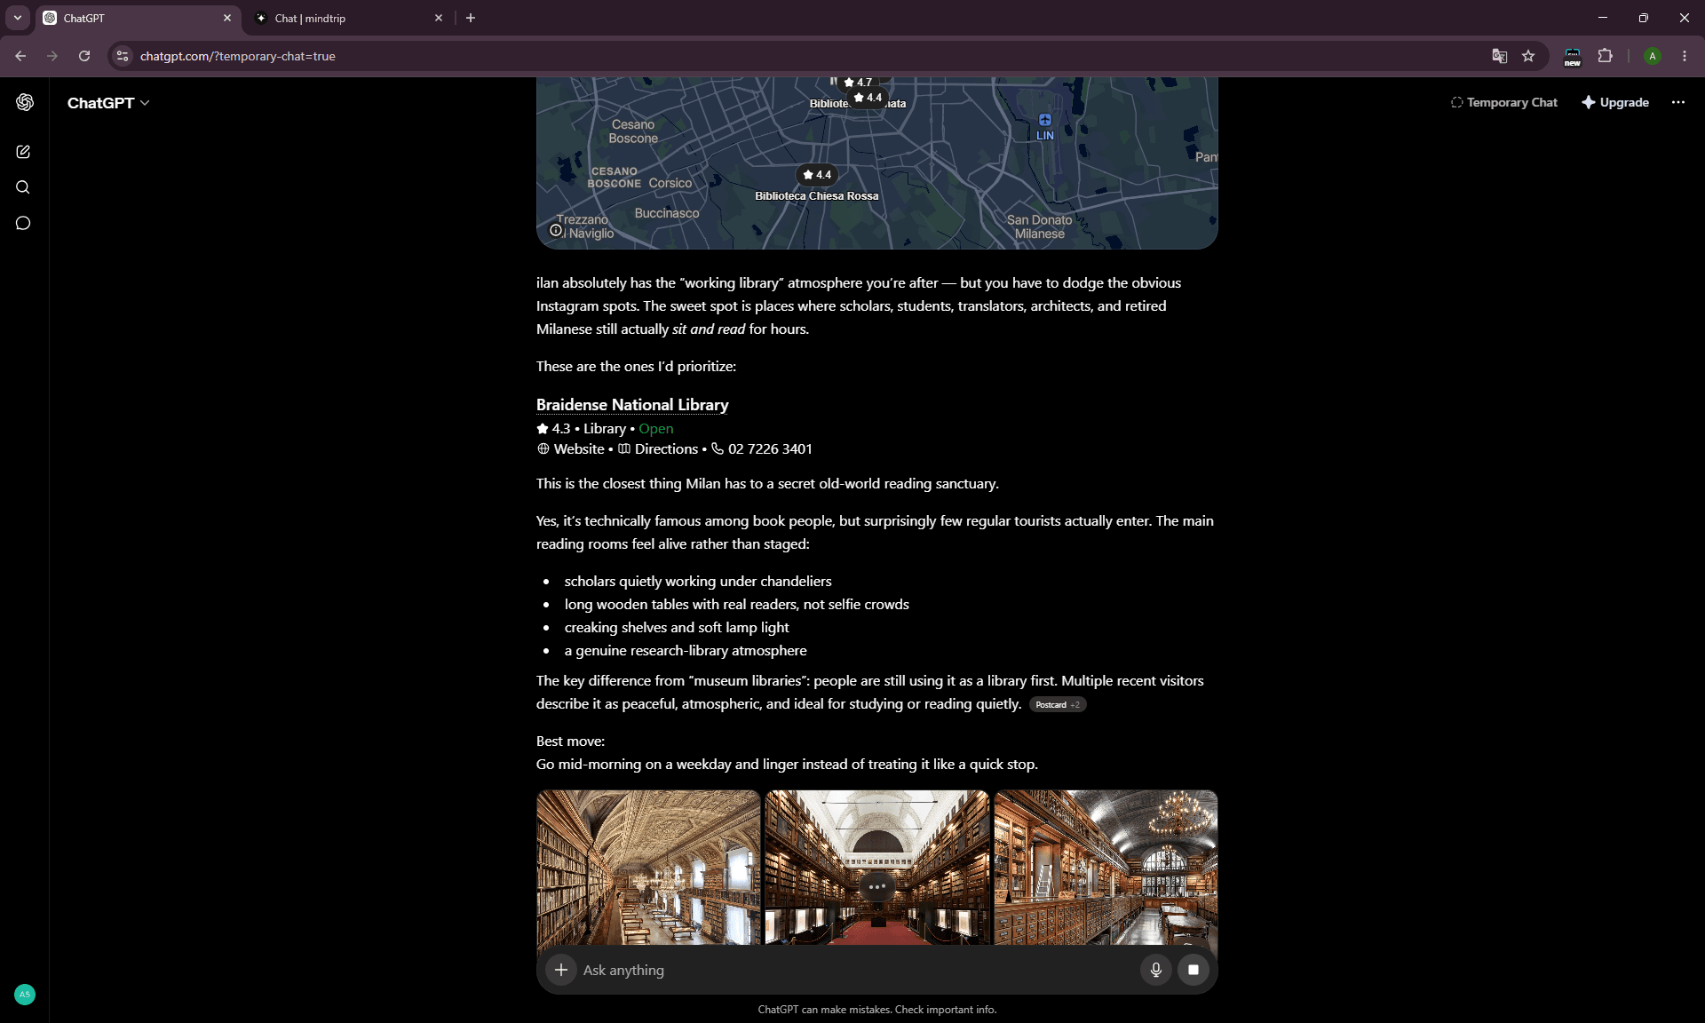This screenshot has height=1023, width=1705.
Task: Open the extensions puzzle icon
Action: pos(1605,56)
